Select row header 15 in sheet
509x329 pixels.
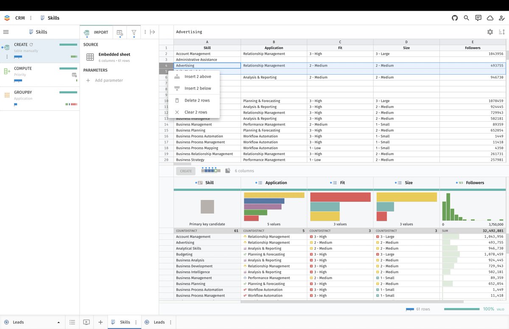pos(166,130)
